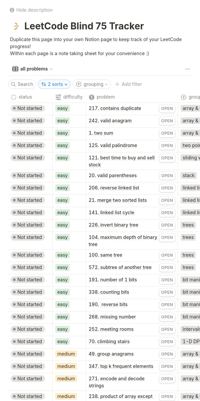
Task: Toggle Not started status for 70. climbing stairs
Action: (x=27, y=342)
